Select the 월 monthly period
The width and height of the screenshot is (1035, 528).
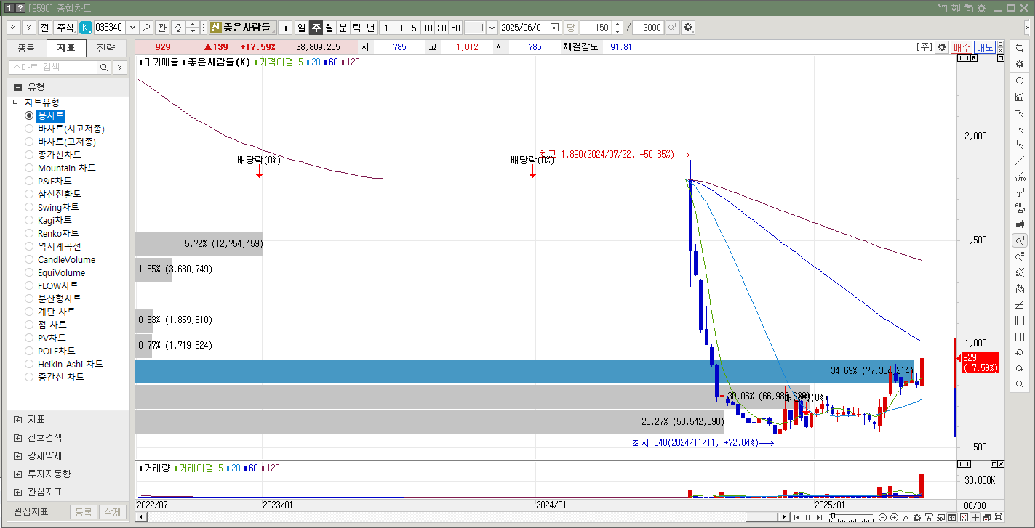[329, 28]
